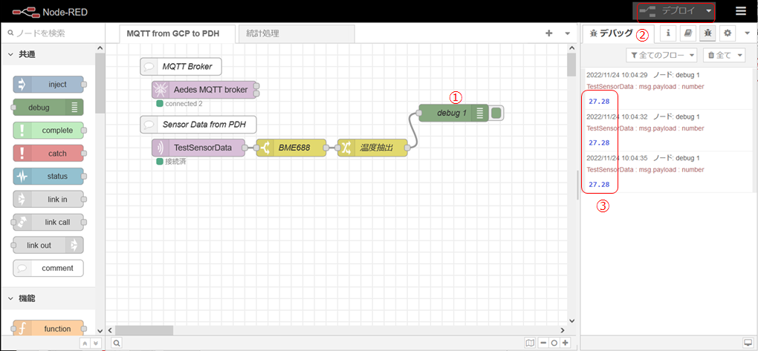Open the info sidebar tab icon

coord(667,33)
